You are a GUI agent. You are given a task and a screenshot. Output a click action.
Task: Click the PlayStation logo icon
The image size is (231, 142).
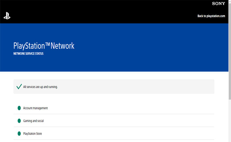click(7, 16)
